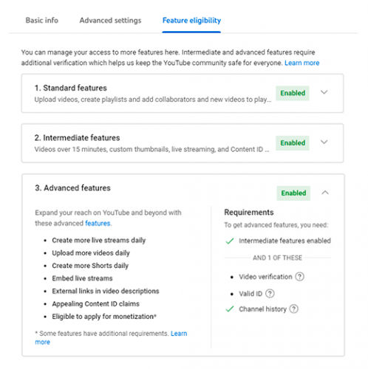368x369 pixels.
Task: Expand the Standard features chevron
Action: [x=324, y=92]
